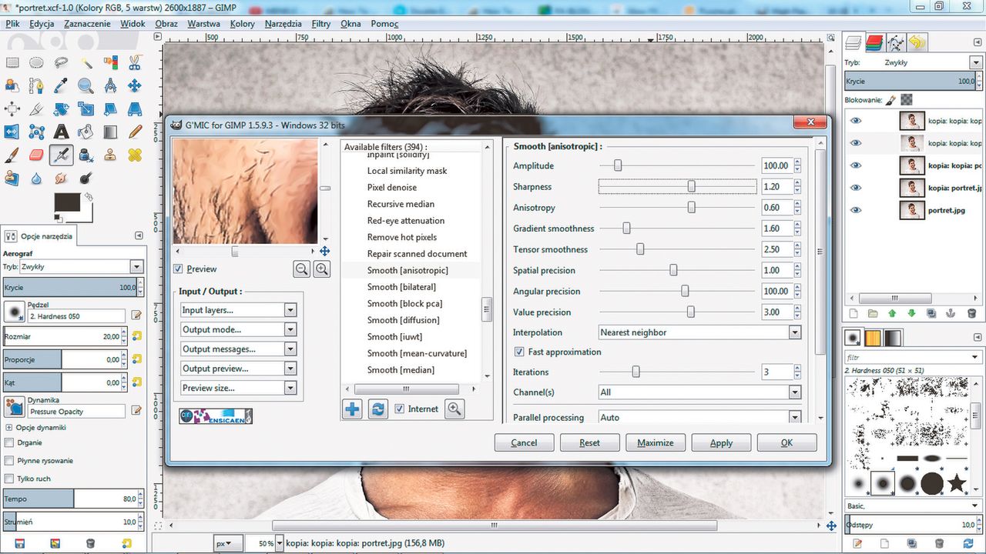Anchor the floating layer
The image size is (986, 554).
[x=951, y=313]
